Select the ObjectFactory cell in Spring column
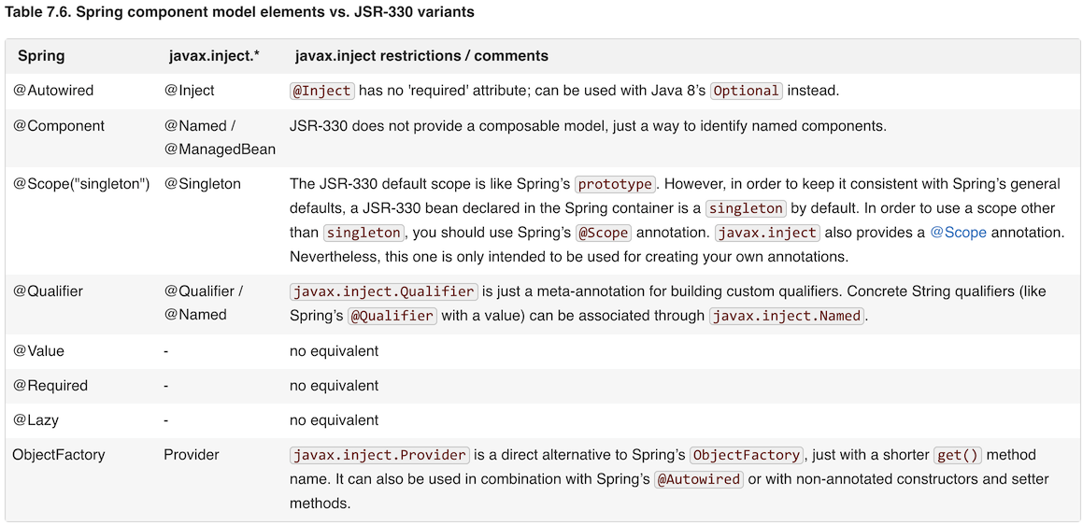1083x525 pixels. tap(59, 455)
